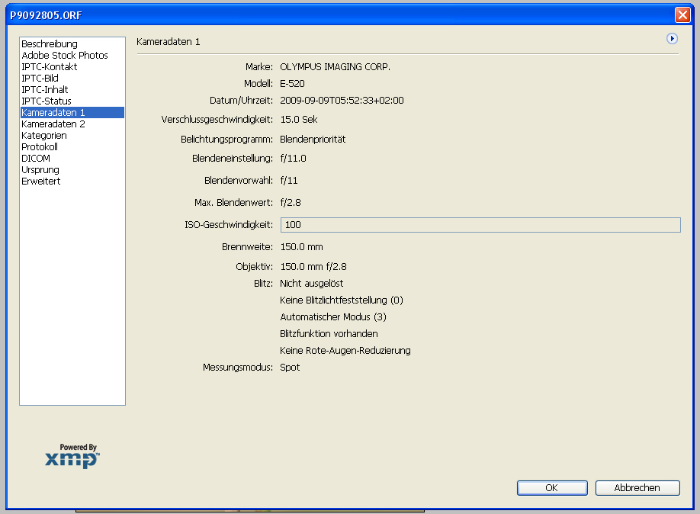Switch to Kameradaten 2
The image size is (700, 514).
coord(72,124)
